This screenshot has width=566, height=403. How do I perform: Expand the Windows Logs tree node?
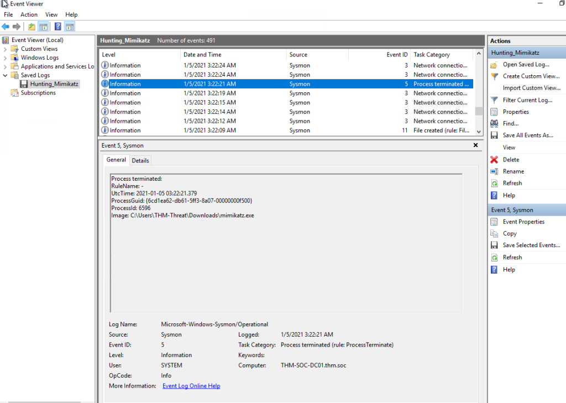(x=5, y=58)
